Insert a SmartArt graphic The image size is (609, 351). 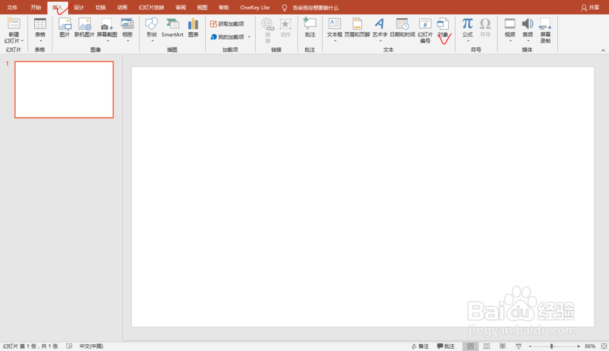(x=172, y=27)
